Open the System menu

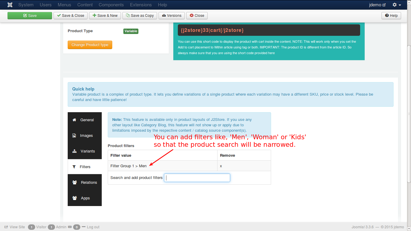26,5
